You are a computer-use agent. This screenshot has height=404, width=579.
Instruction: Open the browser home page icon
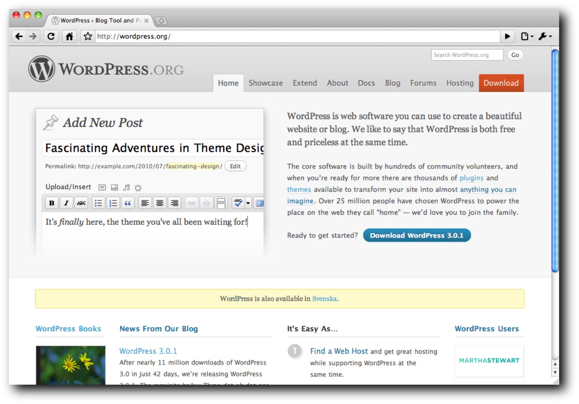tap(69, 36)
